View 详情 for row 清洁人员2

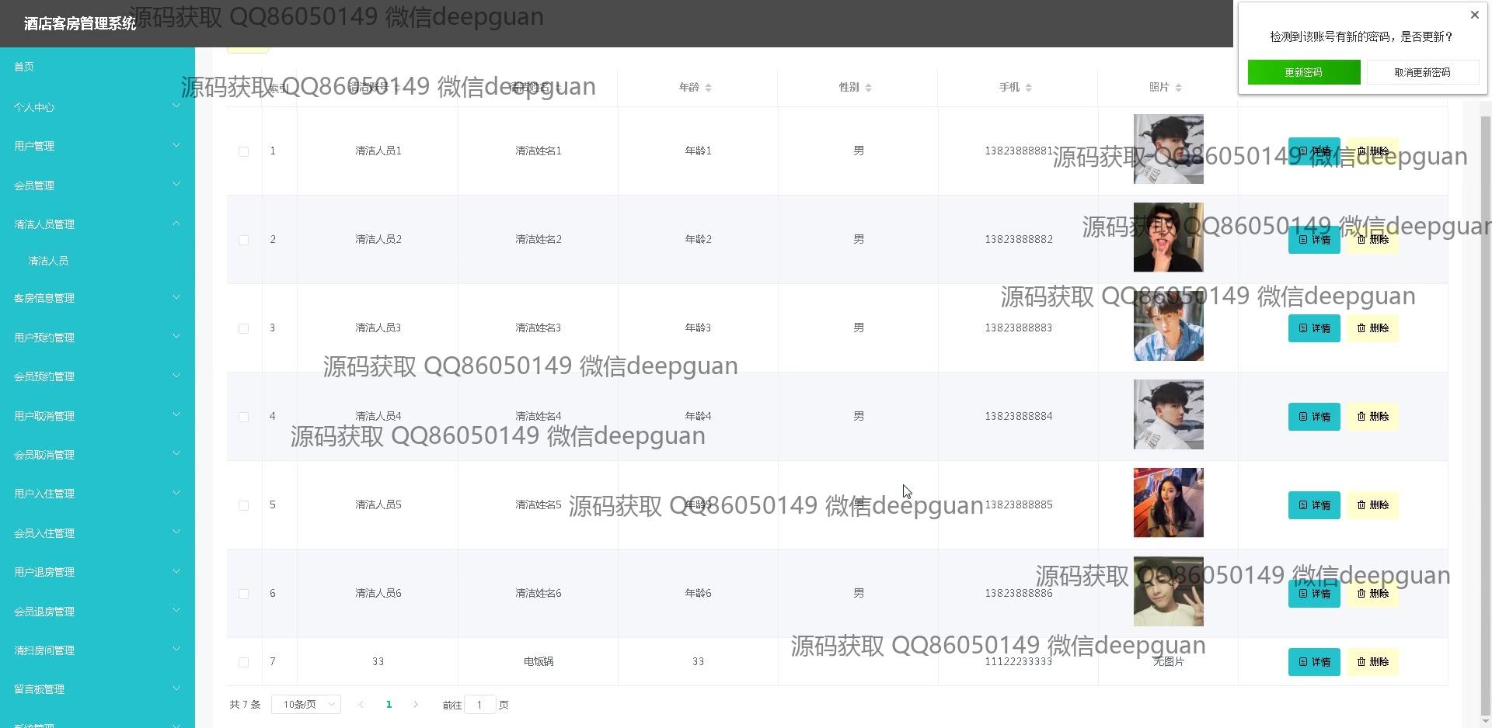1314,240
